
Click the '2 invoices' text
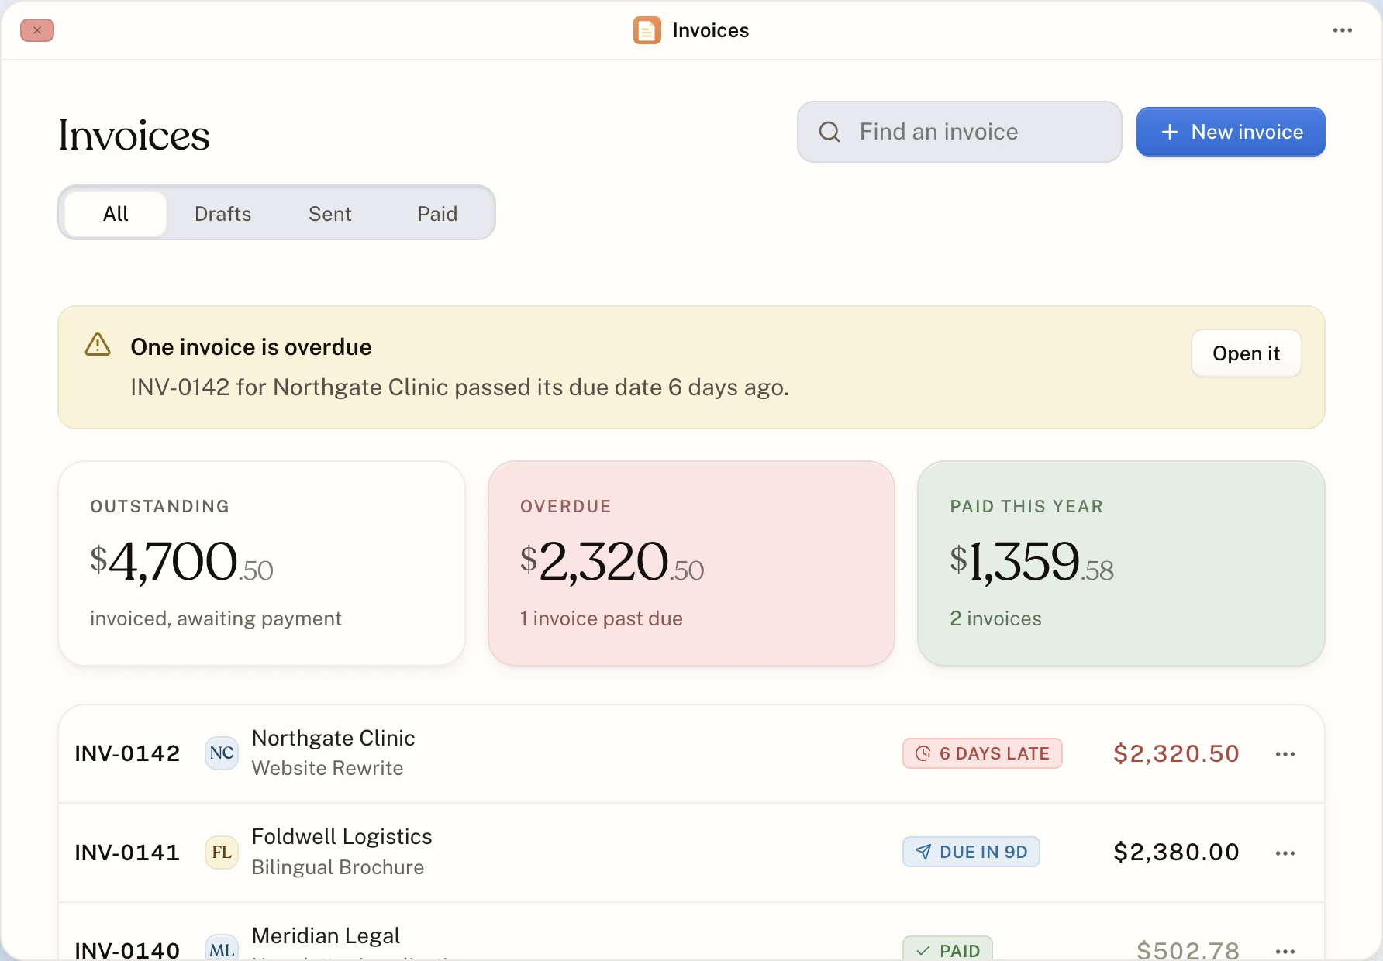coord(995,618)
